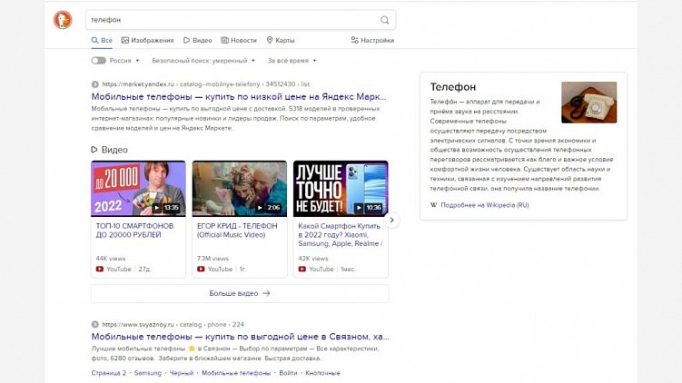Image resolution: width=682 pixels, height=383 pixels.
Task: Toggle the Россия region switch
Action: [99, 61]
